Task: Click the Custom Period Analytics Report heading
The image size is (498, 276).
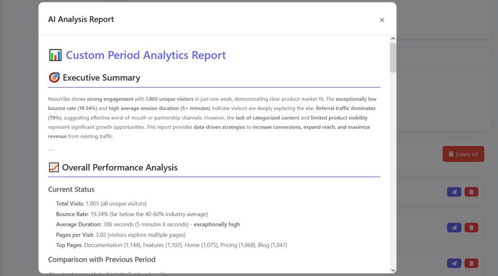Action: coord(146,55)
